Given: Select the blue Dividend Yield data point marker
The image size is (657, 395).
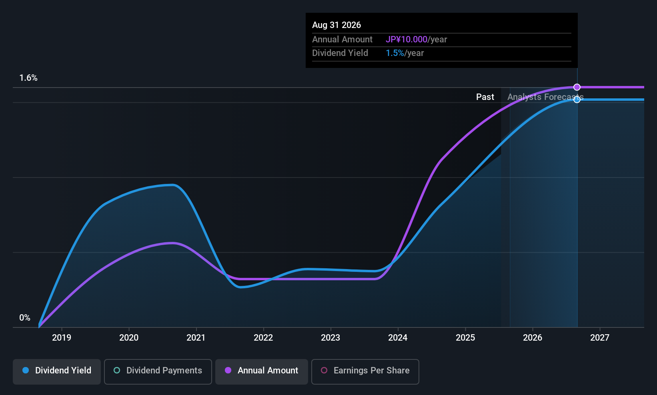Looking at the screenshot, I should pos(577,100).
